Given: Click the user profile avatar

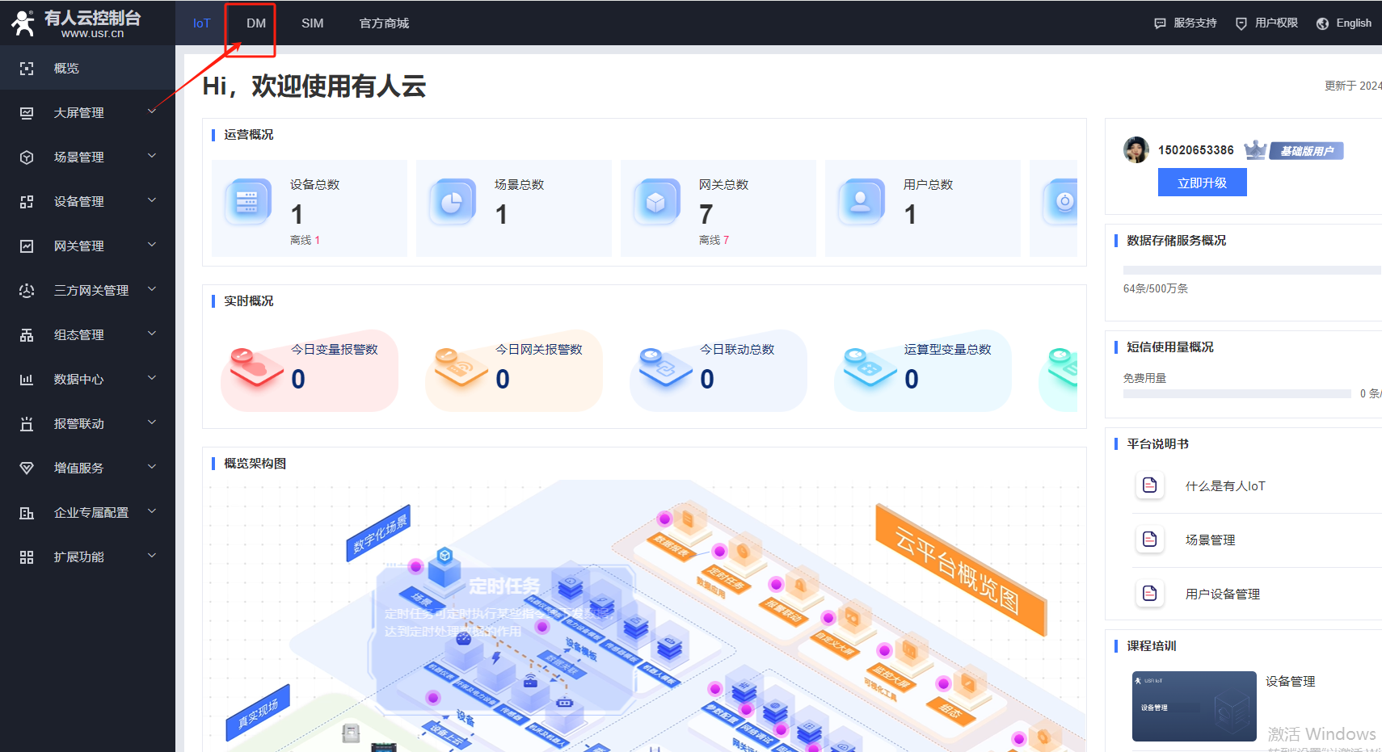Looking at the screenshot, I should (1136, 150).
